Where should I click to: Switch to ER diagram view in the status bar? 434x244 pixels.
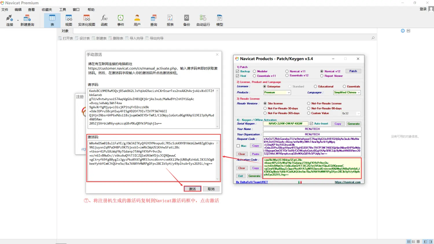pyautogui.click(x=418, y=241)
